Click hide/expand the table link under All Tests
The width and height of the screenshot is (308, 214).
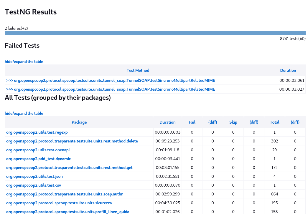(24, 113)
